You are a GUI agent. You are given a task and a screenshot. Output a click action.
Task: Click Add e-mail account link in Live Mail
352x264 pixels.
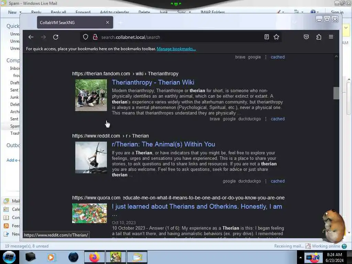[13, 160]
